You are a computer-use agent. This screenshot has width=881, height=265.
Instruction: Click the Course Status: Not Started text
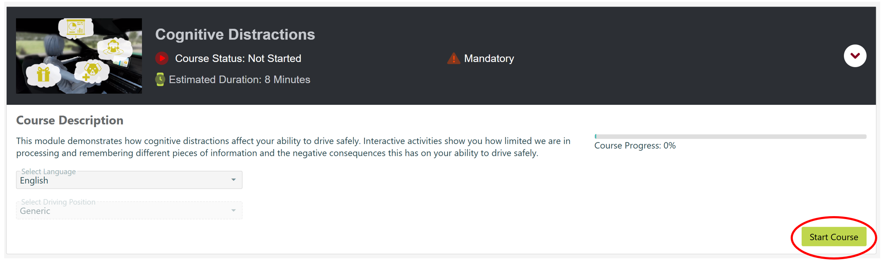coord(238,58)
